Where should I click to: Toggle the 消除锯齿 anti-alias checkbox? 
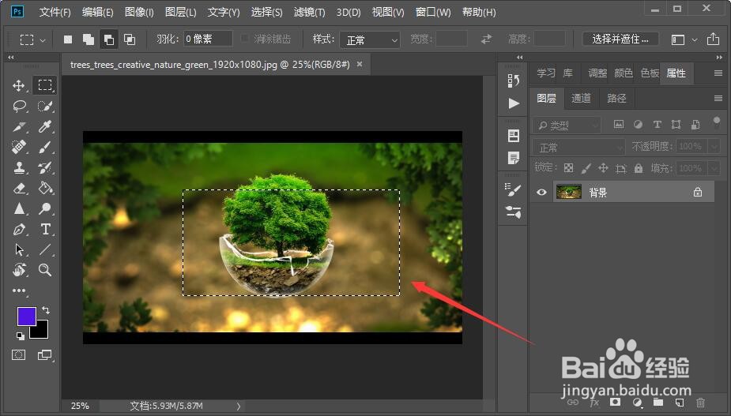pos(244,38)
